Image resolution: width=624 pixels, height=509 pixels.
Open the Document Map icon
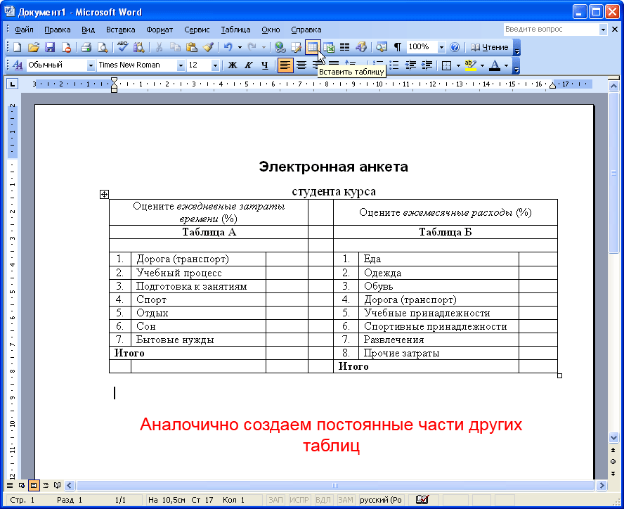pos(382,47)
